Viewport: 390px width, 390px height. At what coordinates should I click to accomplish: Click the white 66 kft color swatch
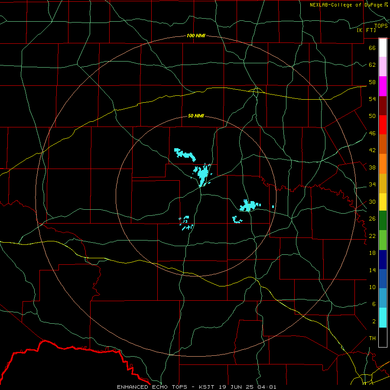click(x=383, y=48)
